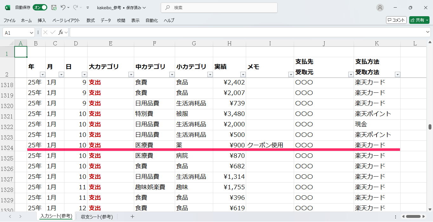Open the データ ribbon tab
The width and height of the screenshot is (433, 222).
[106, 20]
